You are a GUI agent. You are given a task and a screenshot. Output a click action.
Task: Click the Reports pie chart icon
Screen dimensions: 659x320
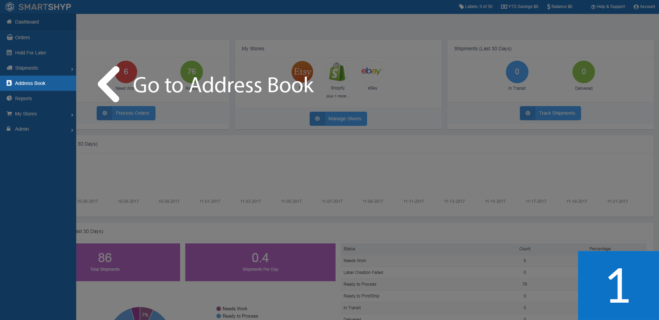[9, 98]
